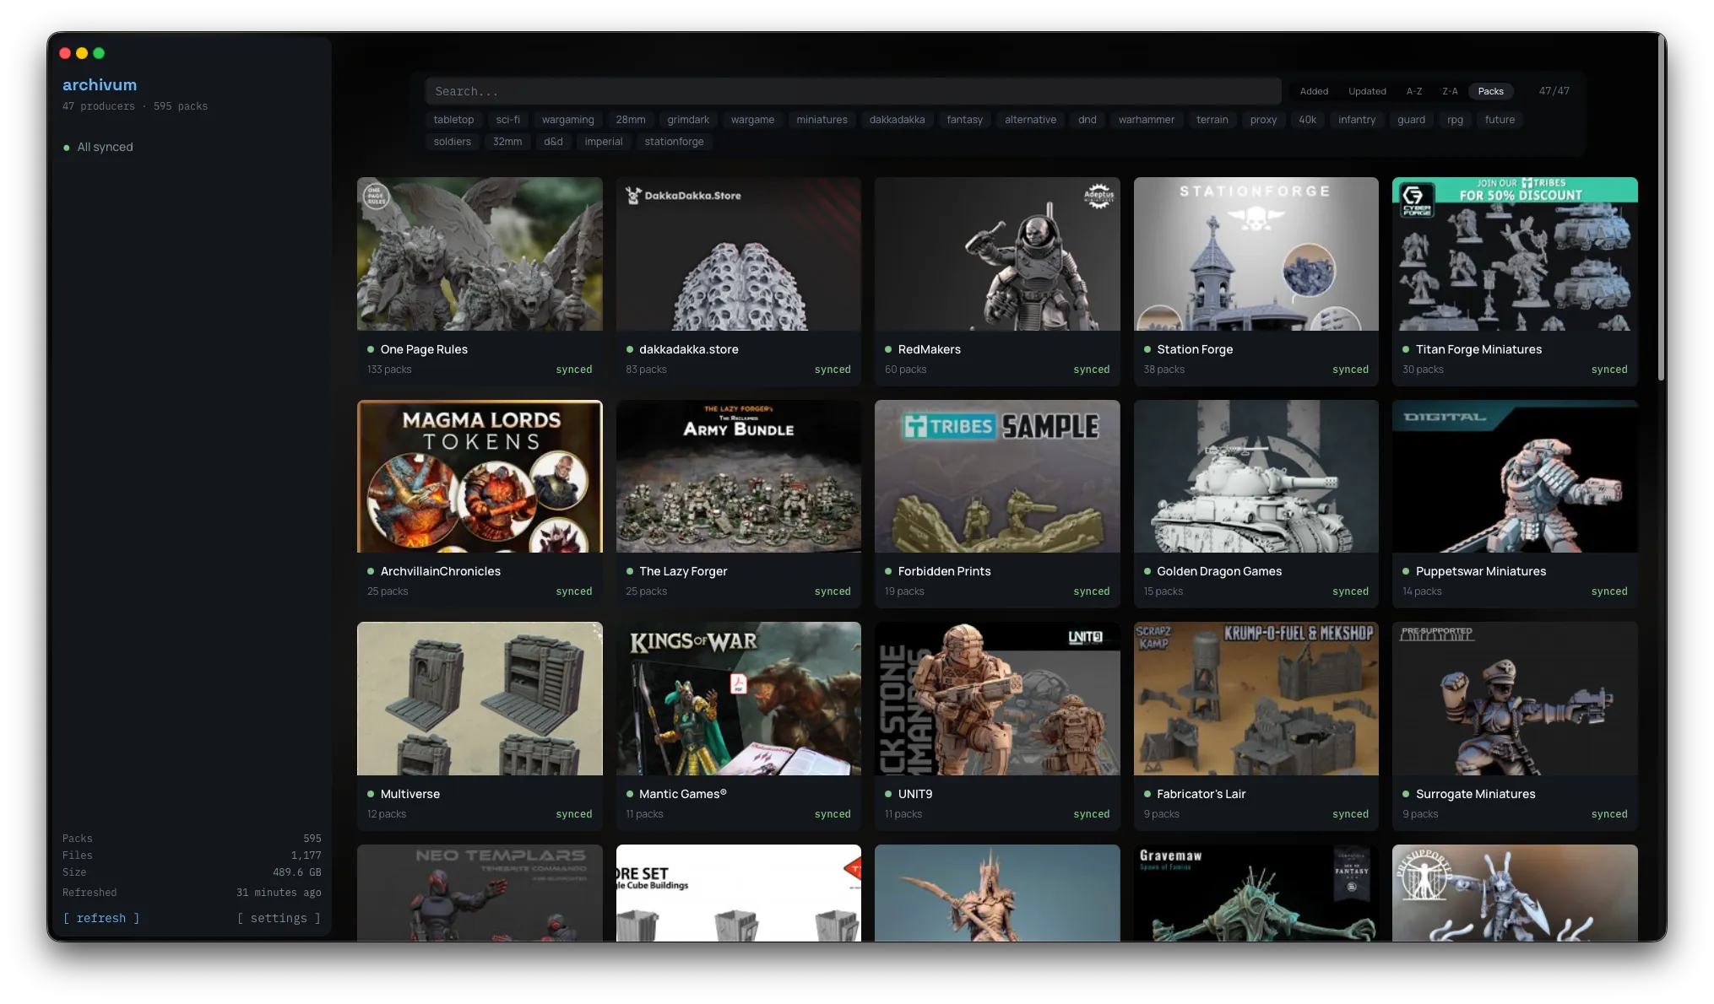Filter by the sci-fi tag
This screenshot has width=1714, height=1004.
[x=507, y=120]
